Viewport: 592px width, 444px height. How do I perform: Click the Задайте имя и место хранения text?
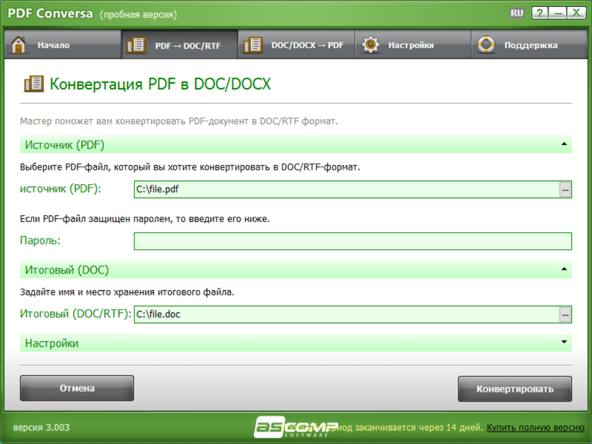pos(127,292)
